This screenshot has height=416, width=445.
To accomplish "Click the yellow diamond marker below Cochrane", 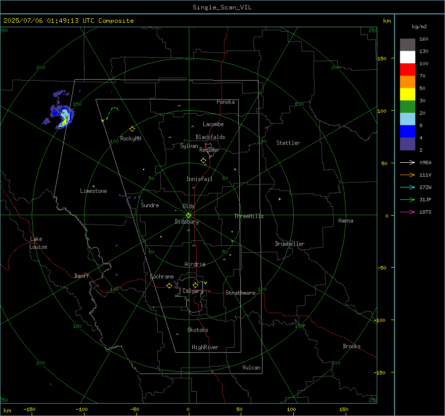I will pyautogui.click(x=169, y=285).
